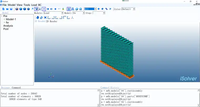Open a file using the folder icon
200x107 pixels.
tap(7, 9)
